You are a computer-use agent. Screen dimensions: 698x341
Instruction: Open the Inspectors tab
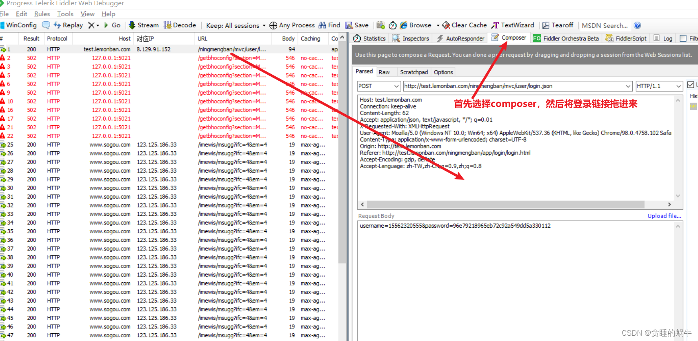click(411, 38)
